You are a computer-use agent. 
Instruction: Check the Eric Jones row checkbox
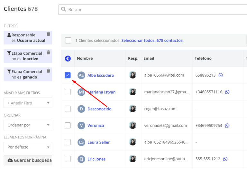68,159
